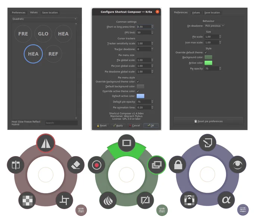
Task: Adjust Tracker sensitivity scale stepper
Action: coord(152,43)
